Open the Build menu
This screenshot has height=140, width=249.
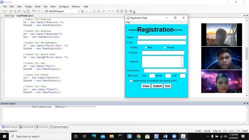pyautogui.click(x=38, y=7)
